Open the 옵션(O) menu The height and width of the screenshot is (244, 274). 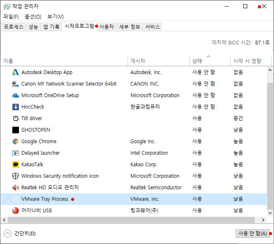point(33,17)
